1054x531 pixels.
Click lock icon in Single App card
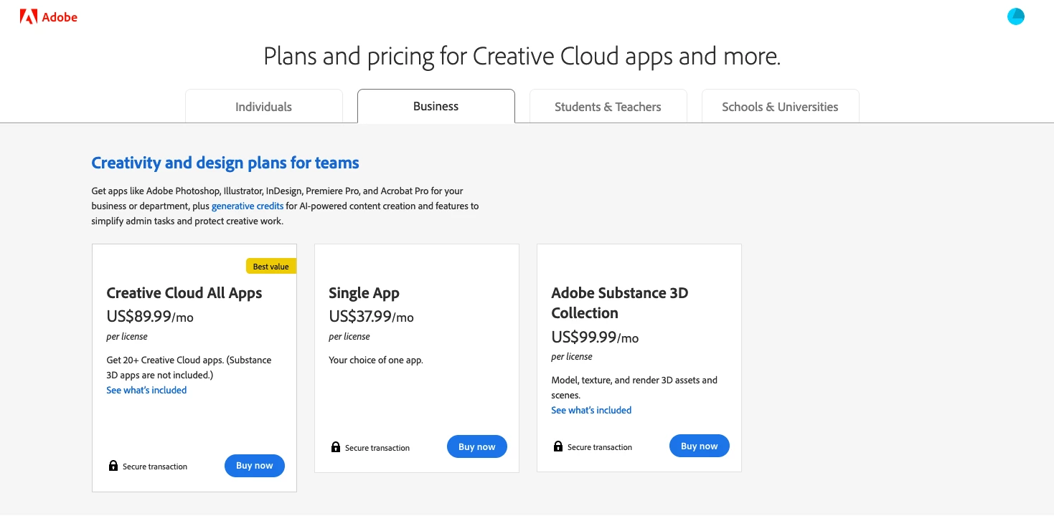tap(335, 447)
